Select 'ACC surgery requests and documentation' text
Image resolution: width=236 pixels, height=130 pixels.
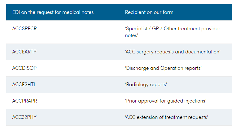click(x=173, y=52)
